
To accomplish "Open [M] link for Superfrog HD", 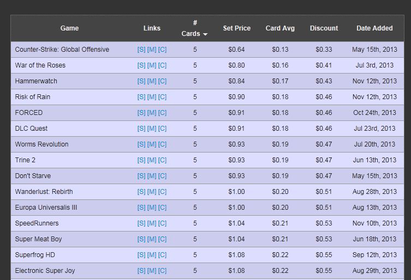I will [152, 255].
